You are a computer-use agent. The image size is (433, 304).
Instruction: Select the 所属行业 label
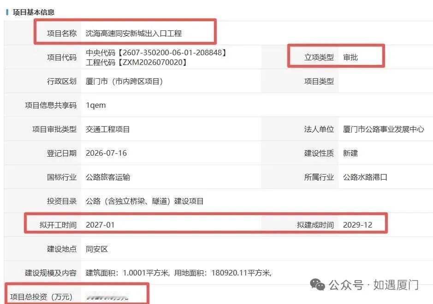pyautogui.click(x=319, y=177)
